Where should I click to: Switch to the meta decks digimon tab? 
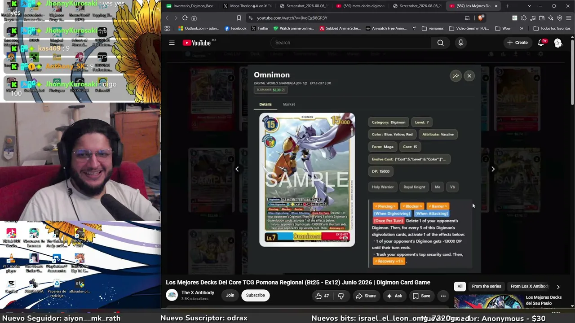tap(360, 6)
